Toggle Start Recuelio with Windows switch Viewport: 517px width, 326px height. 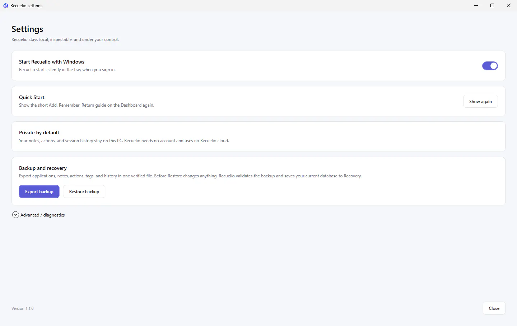[490, 66]
